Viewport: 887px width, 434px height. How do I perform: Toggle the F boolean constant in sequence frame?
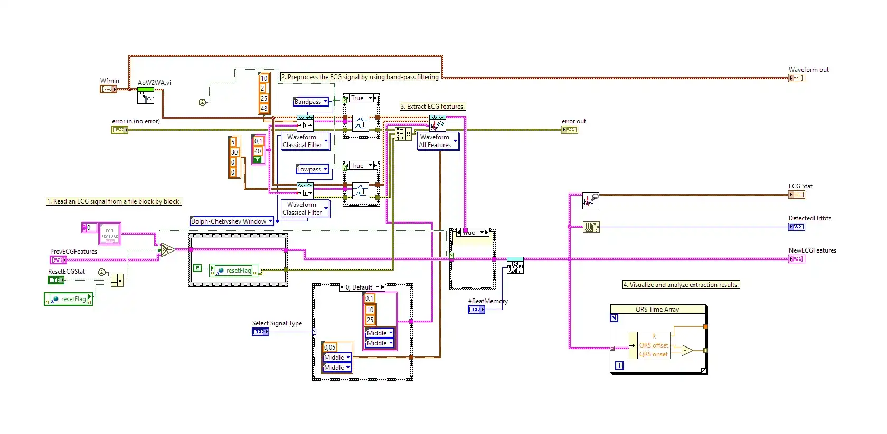tap(197, 268)
